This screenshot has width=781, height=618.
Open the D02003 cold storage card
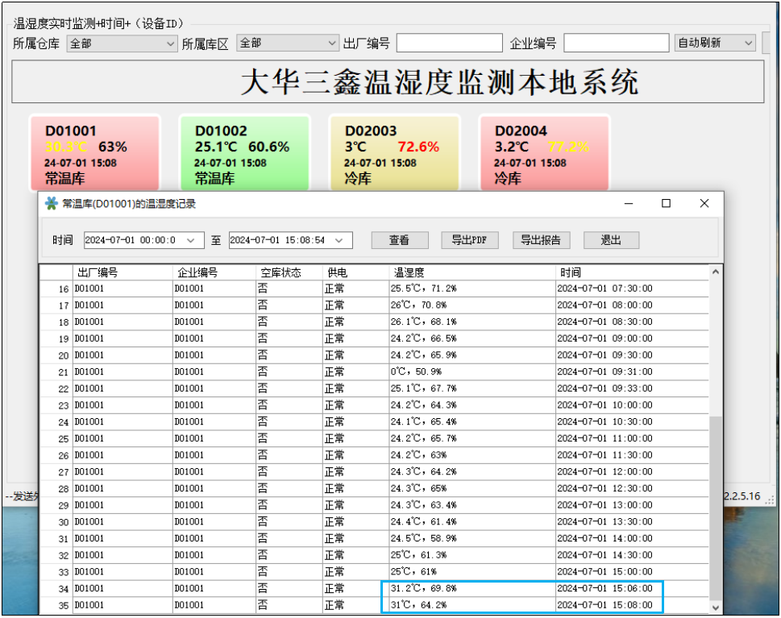tap(394, 153)
